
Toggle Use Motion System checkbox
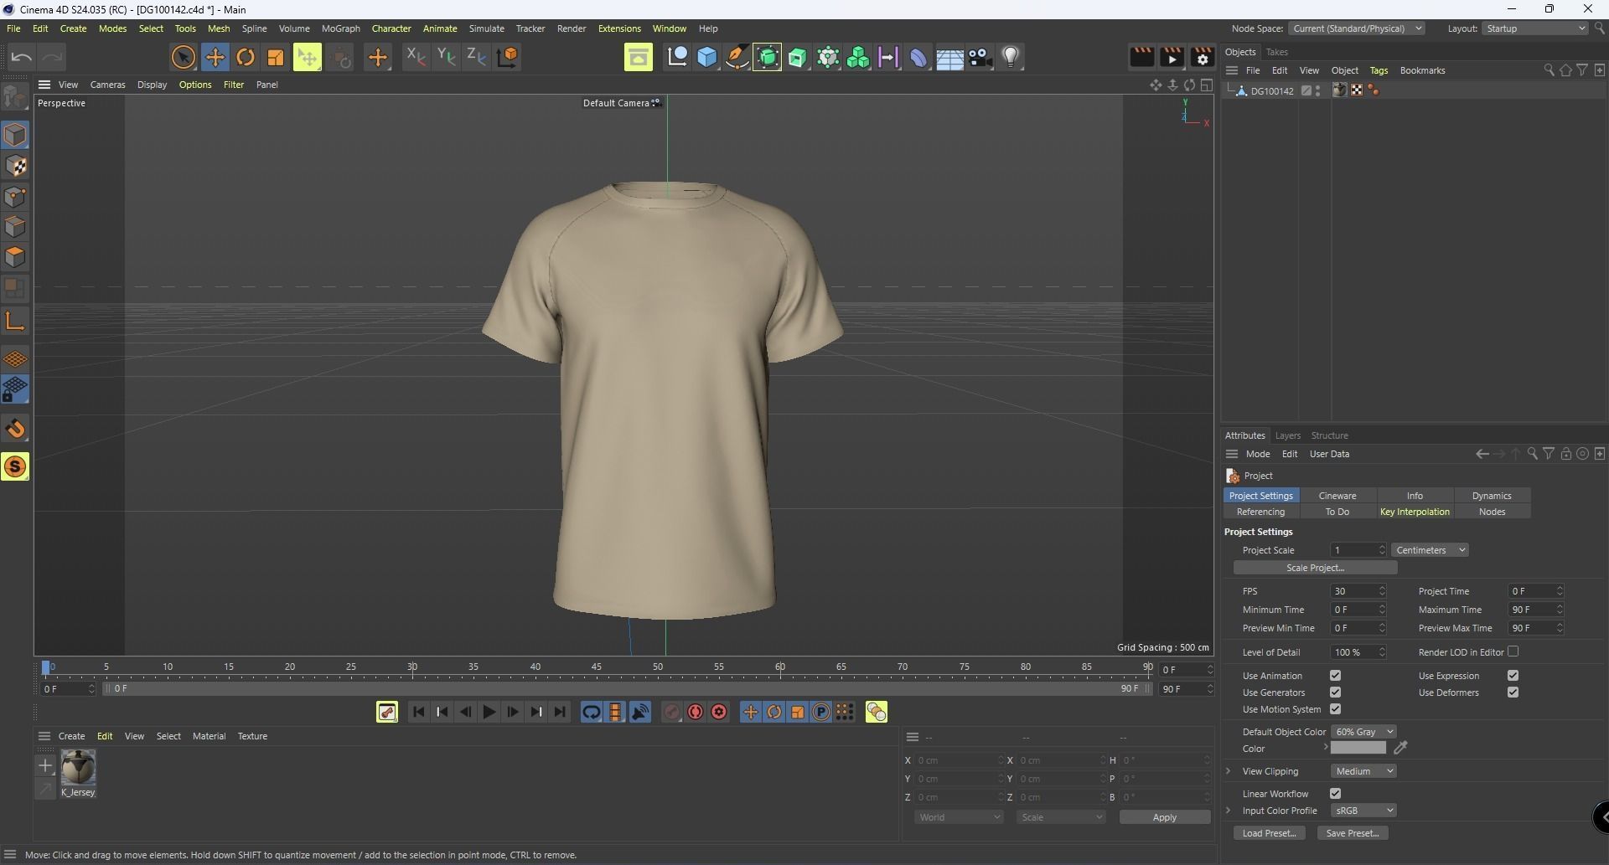[1335, 709]
